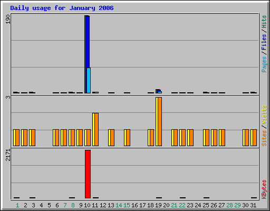
Task: Click day label '10' on the axis
Action: (x=87, y=205)
